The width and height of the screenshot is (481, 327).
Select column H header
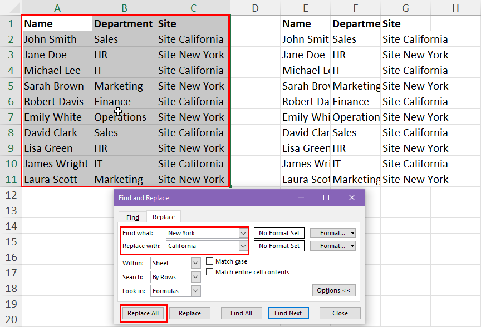(x=456, y=8)
